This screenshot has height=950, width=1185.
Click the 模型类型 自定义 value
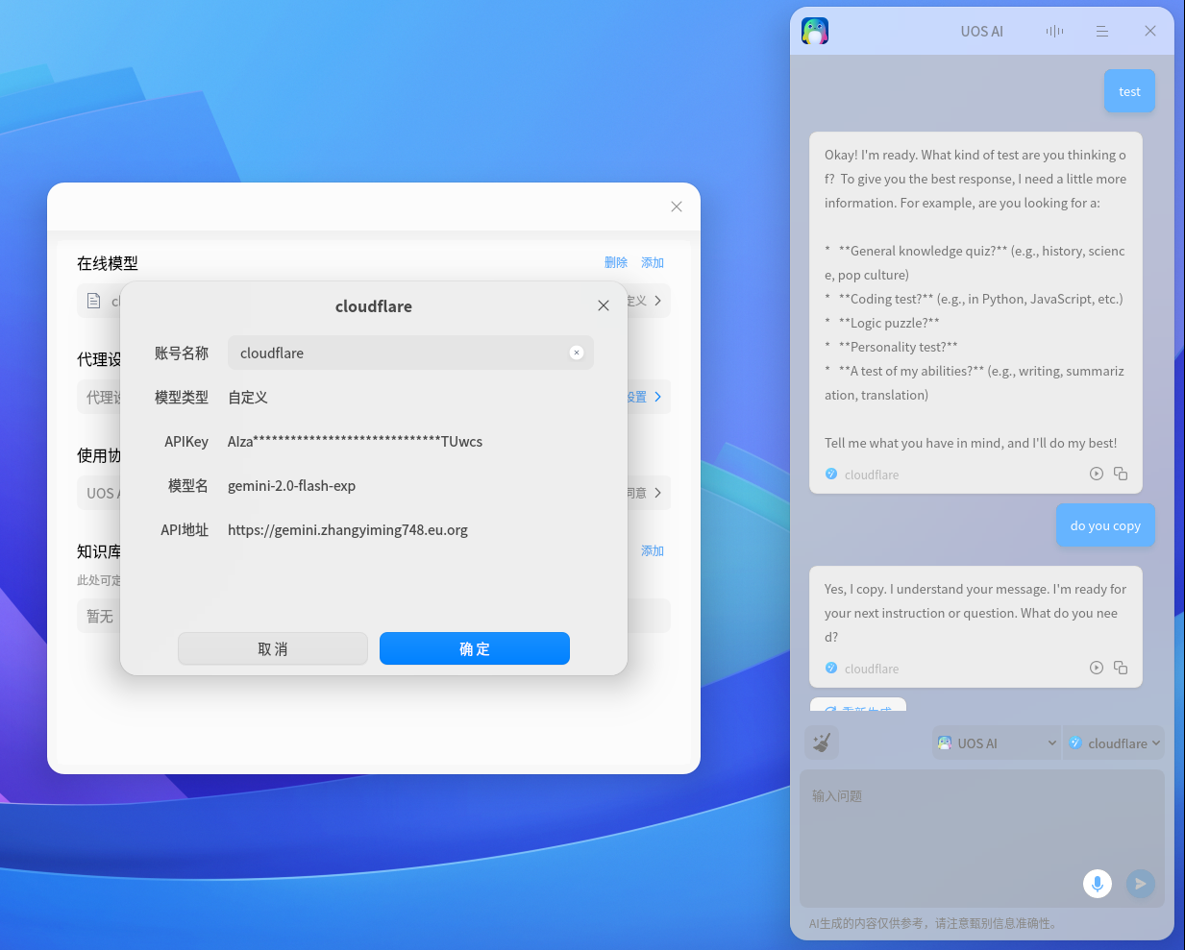248,398
